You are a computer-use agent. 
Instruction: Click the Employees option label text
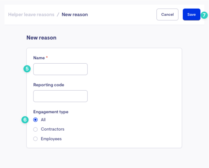click(51, 139)
